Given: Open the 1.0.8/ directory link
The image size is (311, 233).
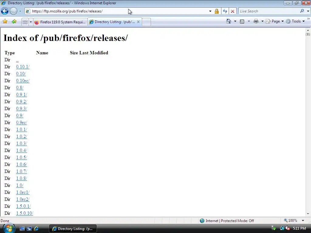Looking at the screenshot, I should 22,178.
